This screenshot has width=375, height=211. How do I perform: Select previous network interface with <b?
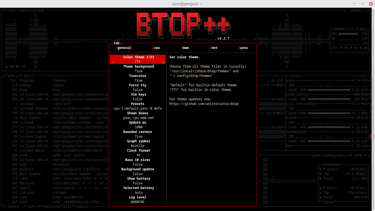[x=350, y=155]
